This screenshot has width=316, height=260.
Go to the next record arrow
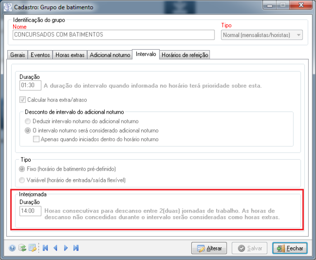pyautogui.click(x=66, y=248)
